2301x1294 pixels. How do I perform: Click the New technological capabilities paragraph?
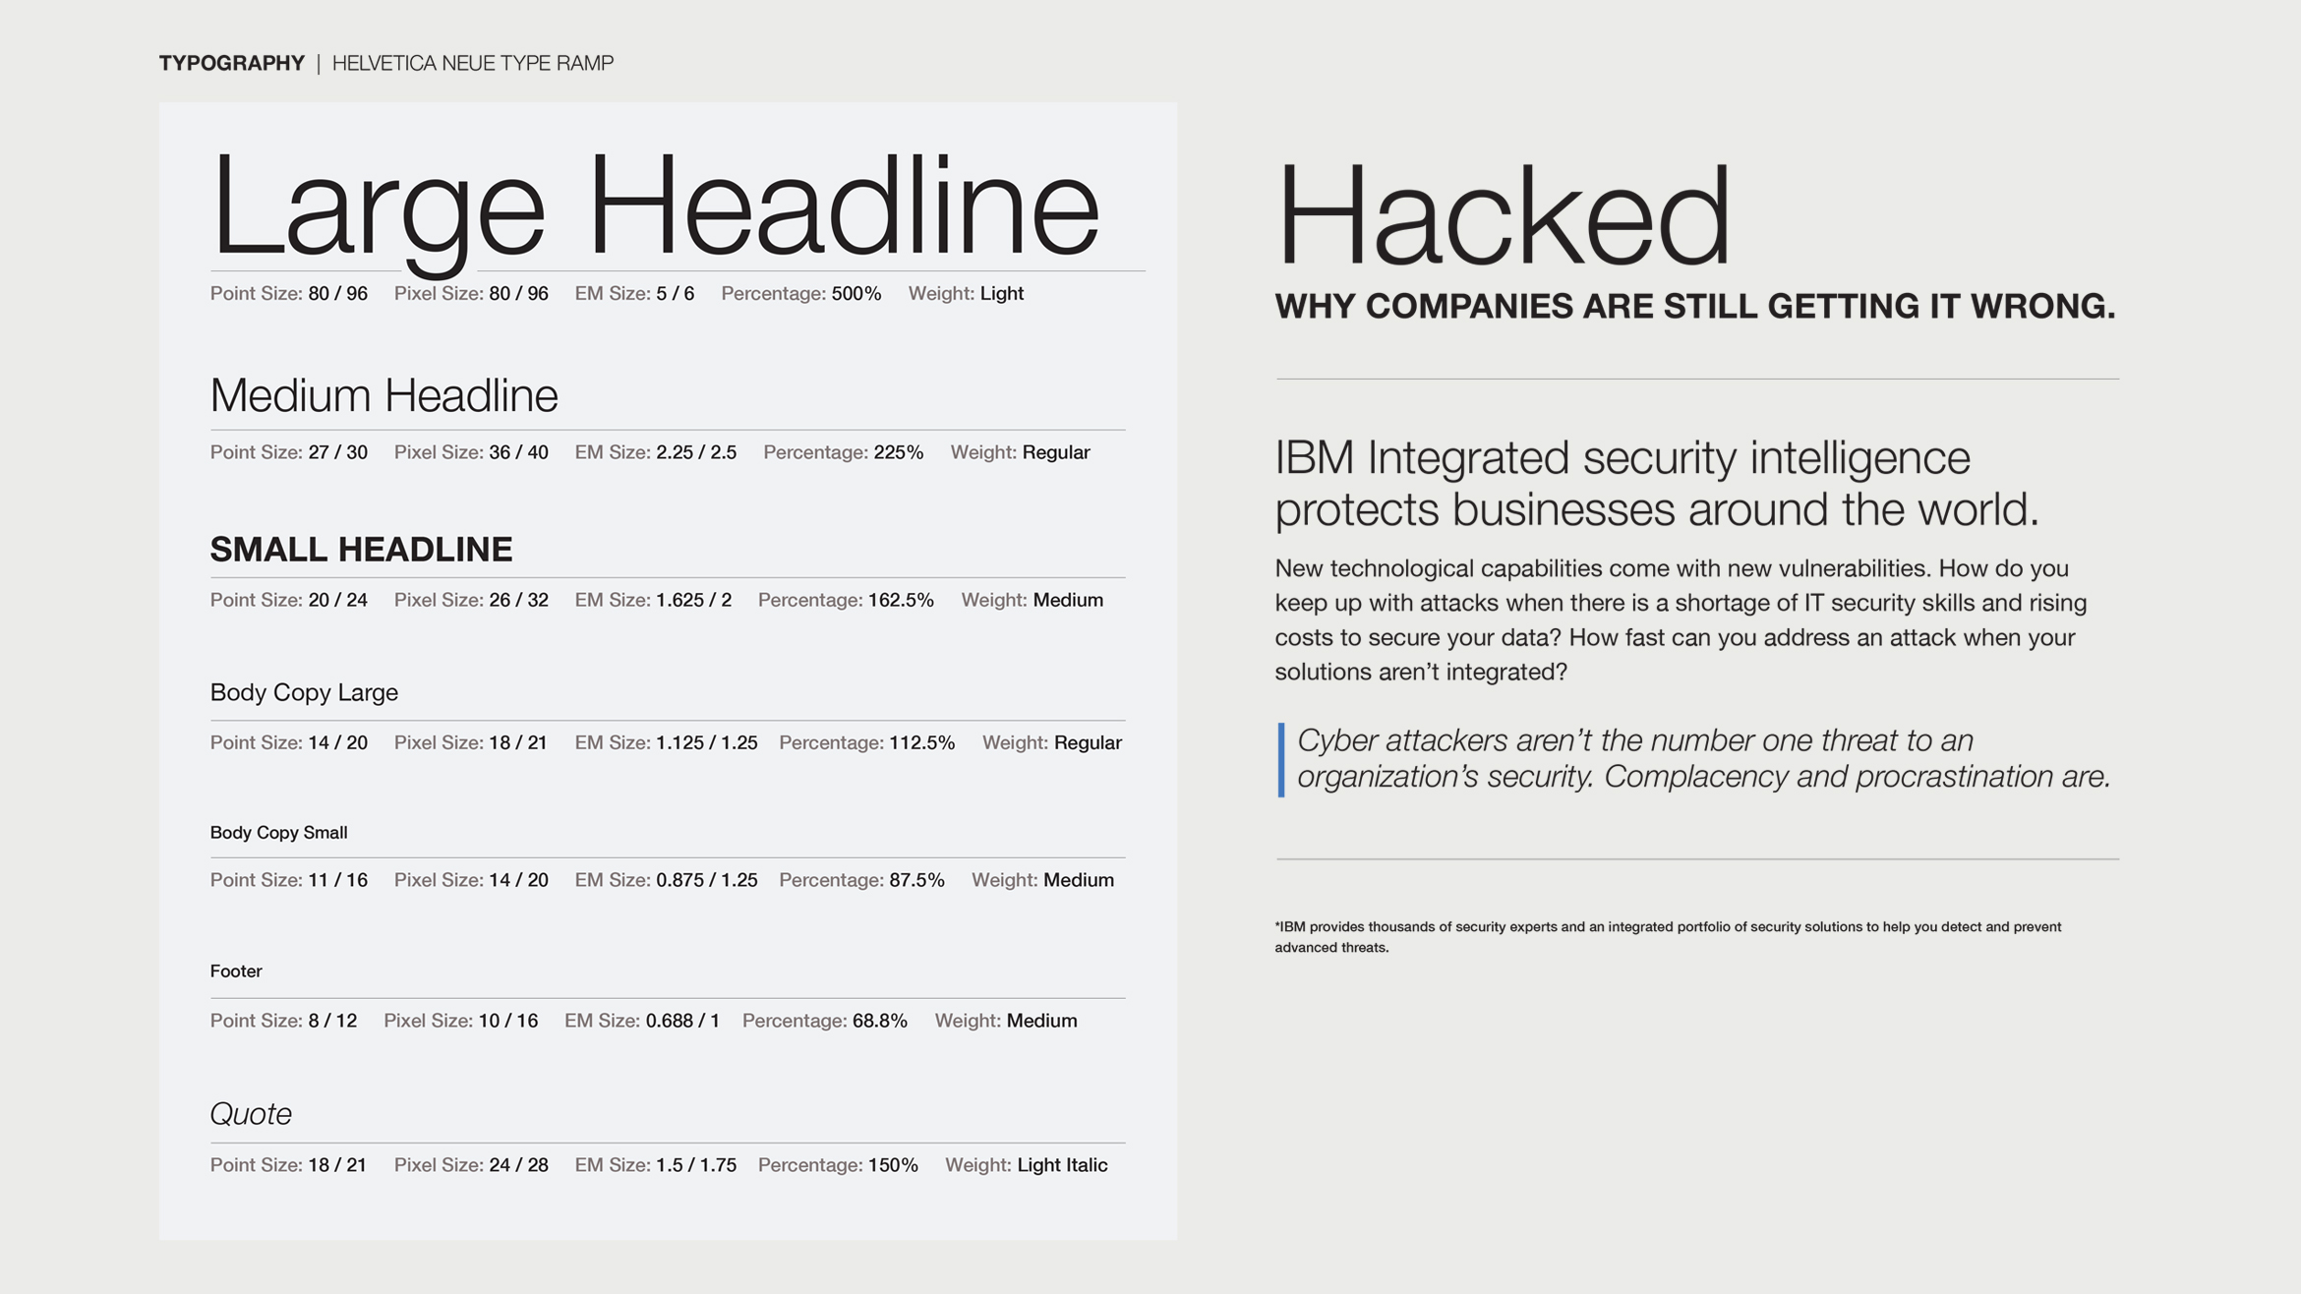[x=1681, y=620]
